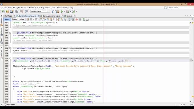This screenshot has width=194, height=109.
Task: Click Find Previous Occurrence icon
Action: coord(45,19)
